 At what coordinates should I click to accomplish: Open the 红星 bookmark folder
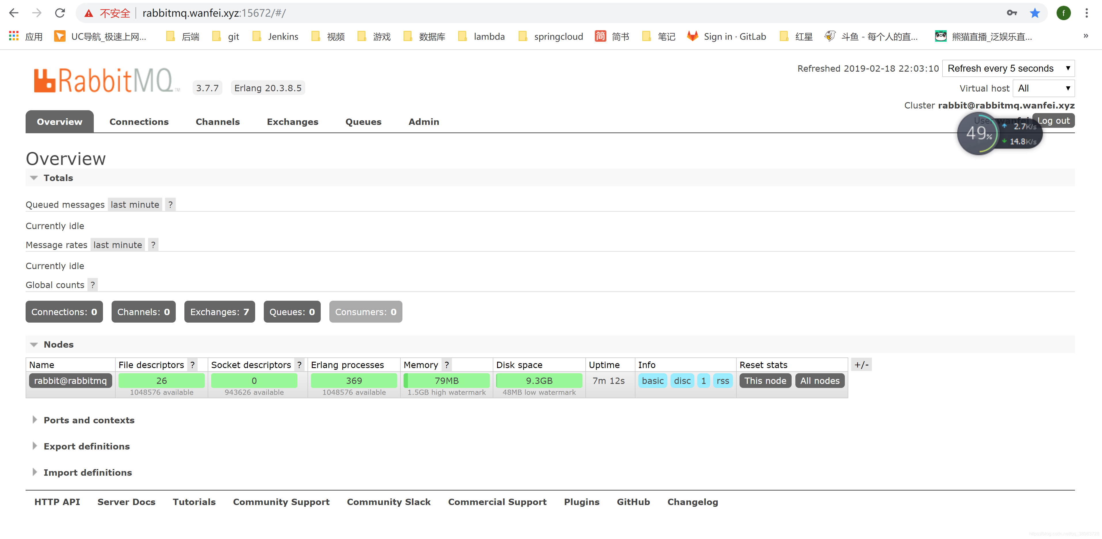796,36
